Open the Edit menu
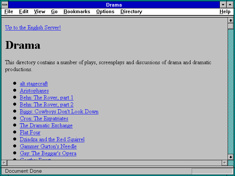 (23, 12)
